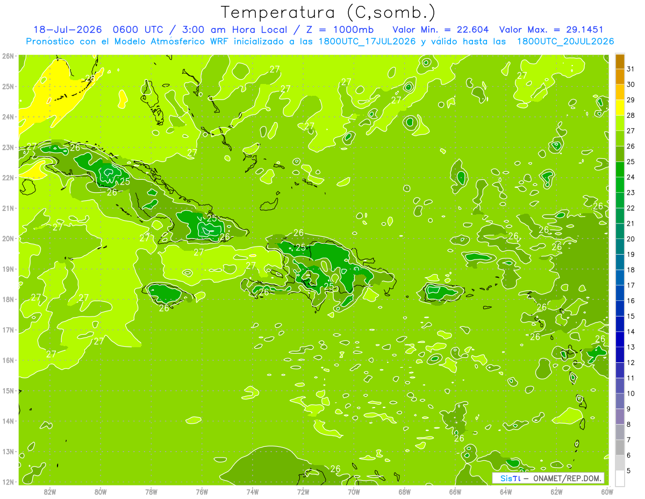Click the blue "SisTI" logo text
Viewport: 645px width, 499px height.
click(510, 478)
